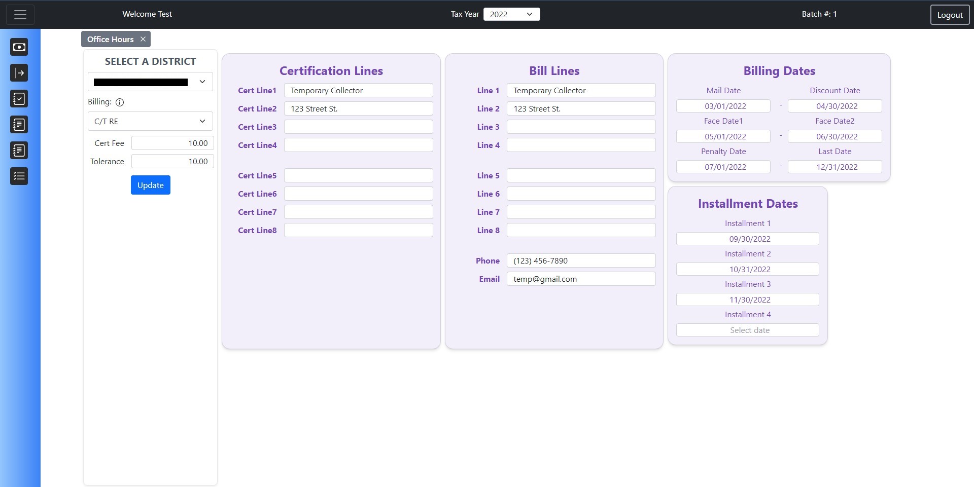Screen dimensions: 974x487
Task: Open the Face Date1 05/01/2022 picker
Action: 723,136
